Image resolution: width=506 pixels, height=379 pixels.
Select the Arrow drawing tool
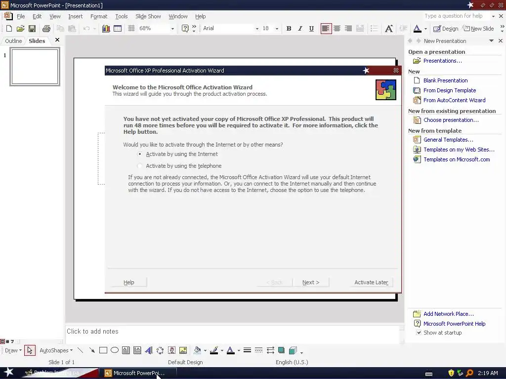[x=92, y=350]
